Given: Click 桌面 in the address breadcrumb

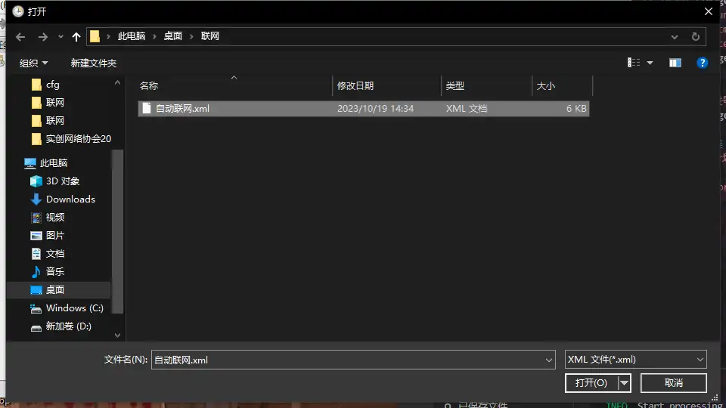Looking at the screenshot, I should pyautogui.click(x=172, y=36).
